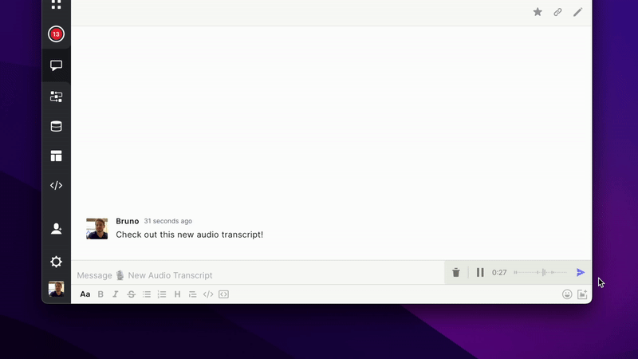Open settings gear in sidebar
This screenshot has height=359, width=638.
click(56, 262)
